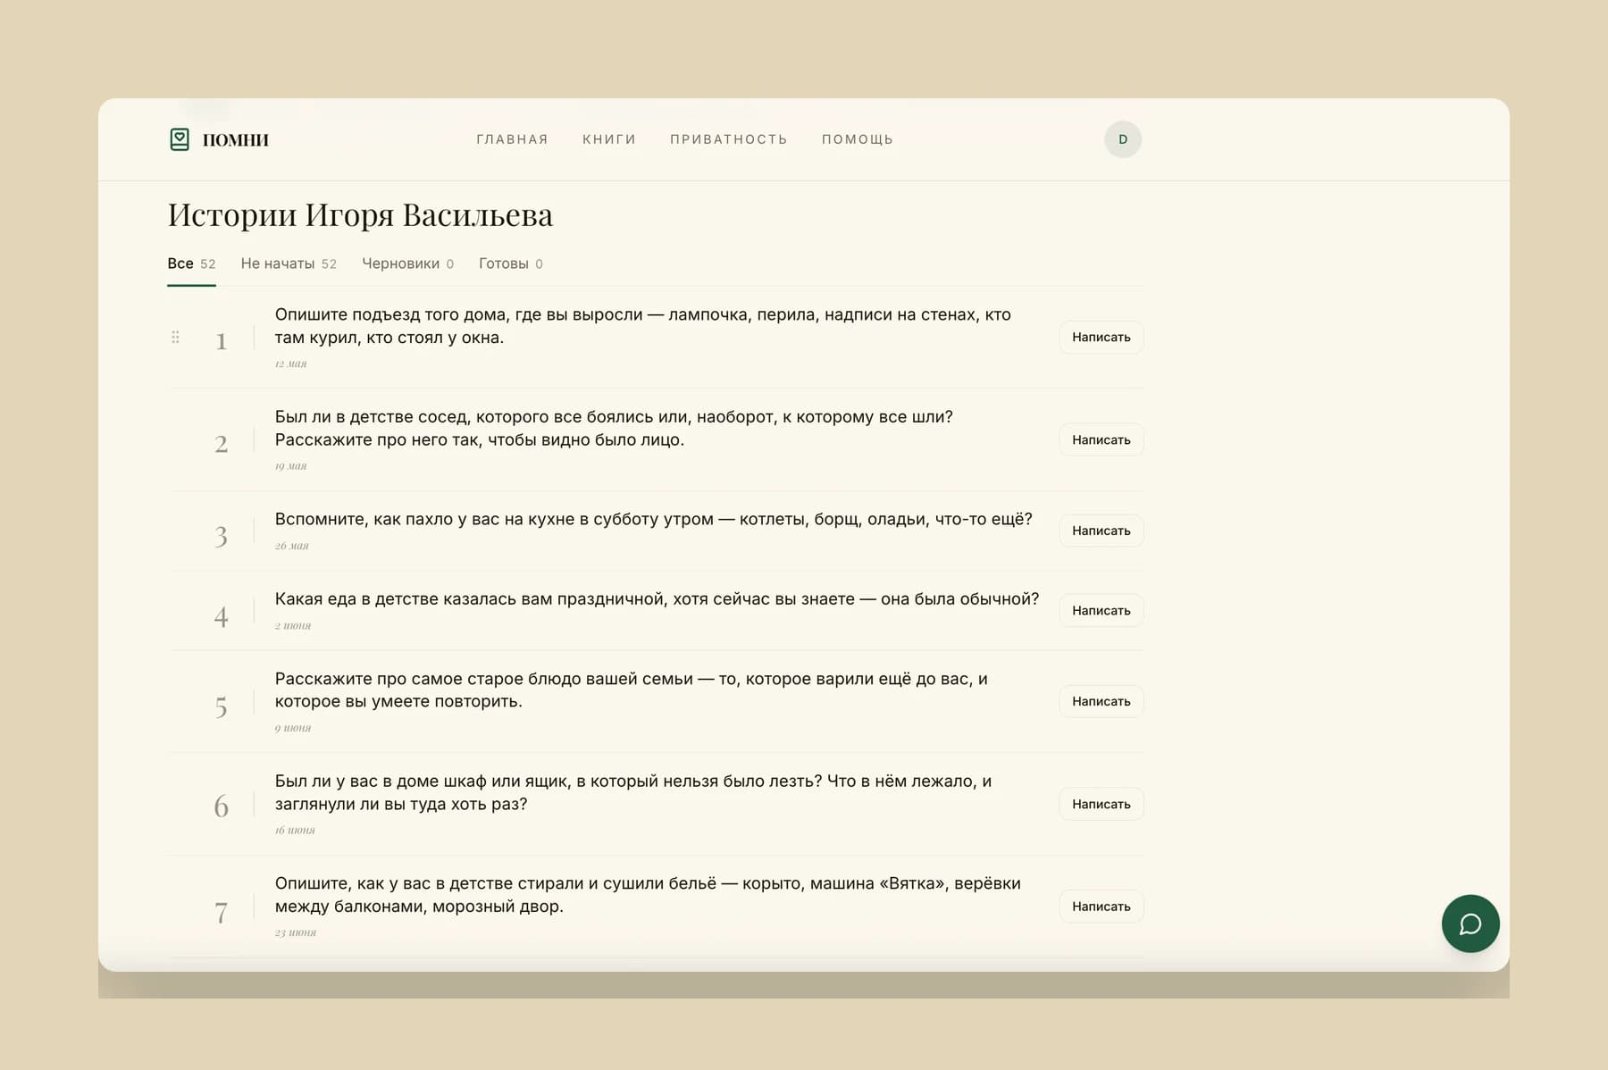
Task: Open the Приватность page
Action: point(729,139)
